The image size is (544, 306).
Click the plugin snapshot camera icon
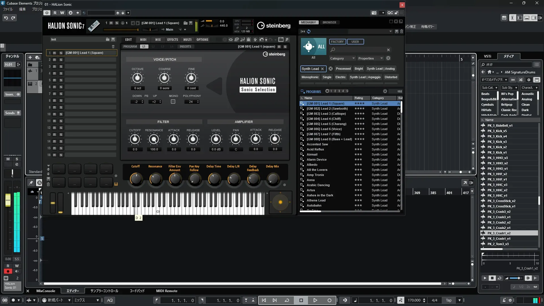point(374,13)
